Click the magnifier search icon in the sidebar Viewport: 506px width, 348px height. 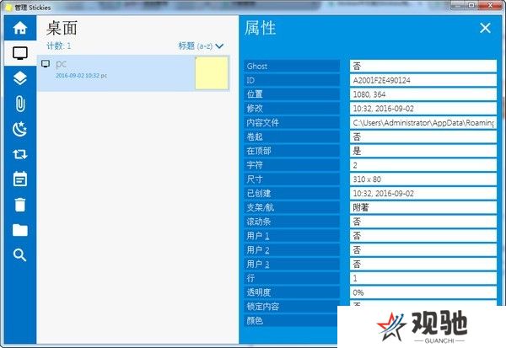click(20, 255)
